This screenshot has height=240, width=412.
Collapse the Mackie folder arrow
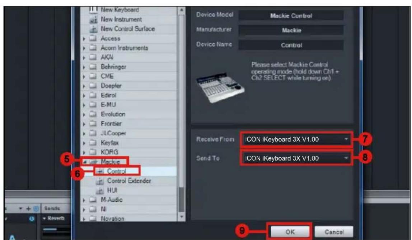pos(85,162)
